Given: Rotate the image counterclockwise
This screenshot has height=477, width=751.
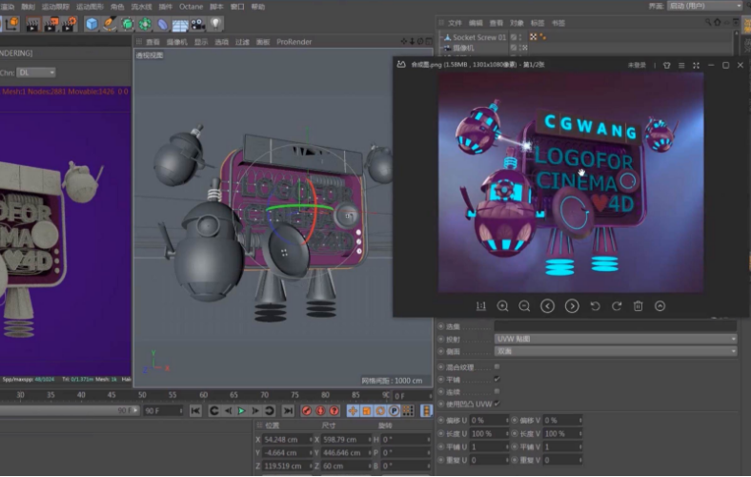Looking at the screenshot, I should coord(595,306).
